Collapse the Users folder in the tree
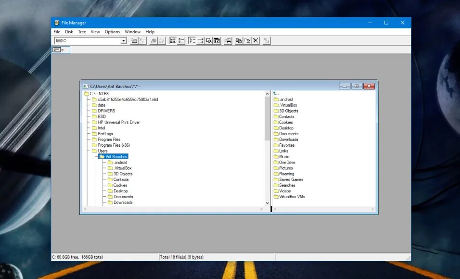This screenshot has width=460, height=279. 103,151
